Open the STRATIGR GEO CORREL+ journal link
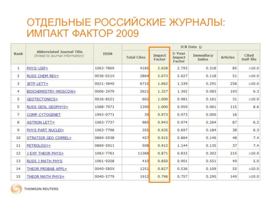 pos(49,138)
